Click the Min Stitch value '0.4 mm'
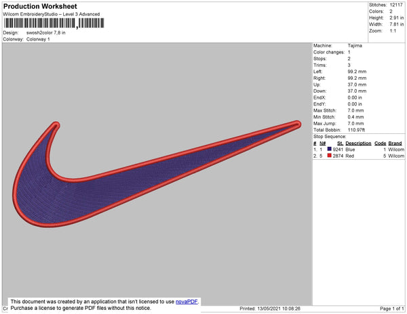This screenshot has height=314, width=407. (x=356, y=117)
